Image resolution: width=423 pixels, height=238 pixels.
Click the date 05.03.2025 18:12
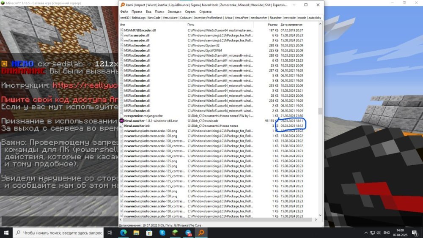pyautogui.click(x=291, y=126)
